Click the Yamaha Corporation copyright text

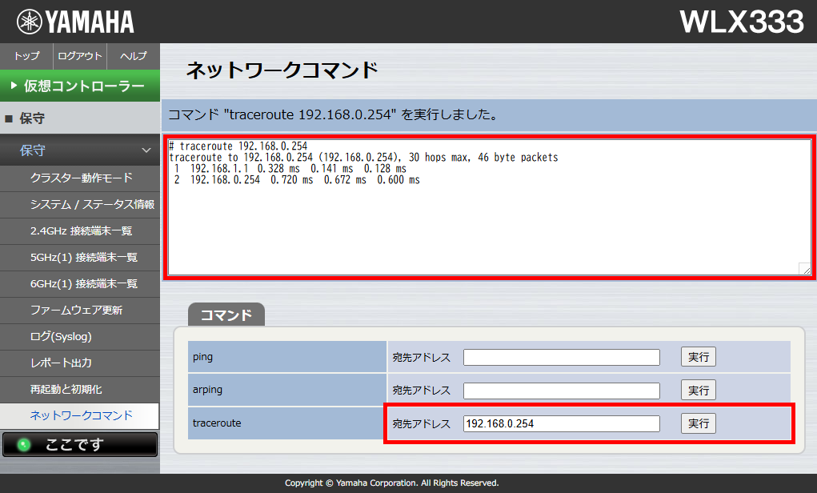point(392,483)
